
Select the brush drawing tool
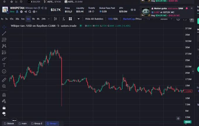point(4,59)
